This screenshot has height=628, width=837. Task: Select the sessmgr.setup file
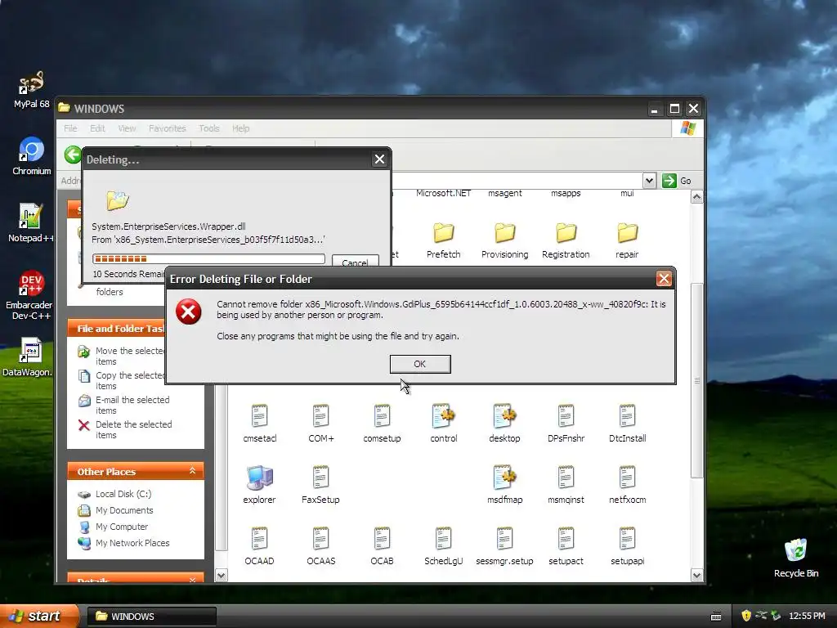[504, 546]
